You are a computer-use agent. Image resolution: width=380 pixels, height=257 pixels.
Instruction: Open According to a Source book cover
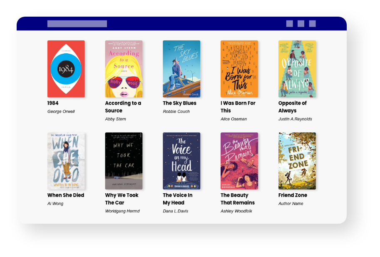tap(124, 69)
